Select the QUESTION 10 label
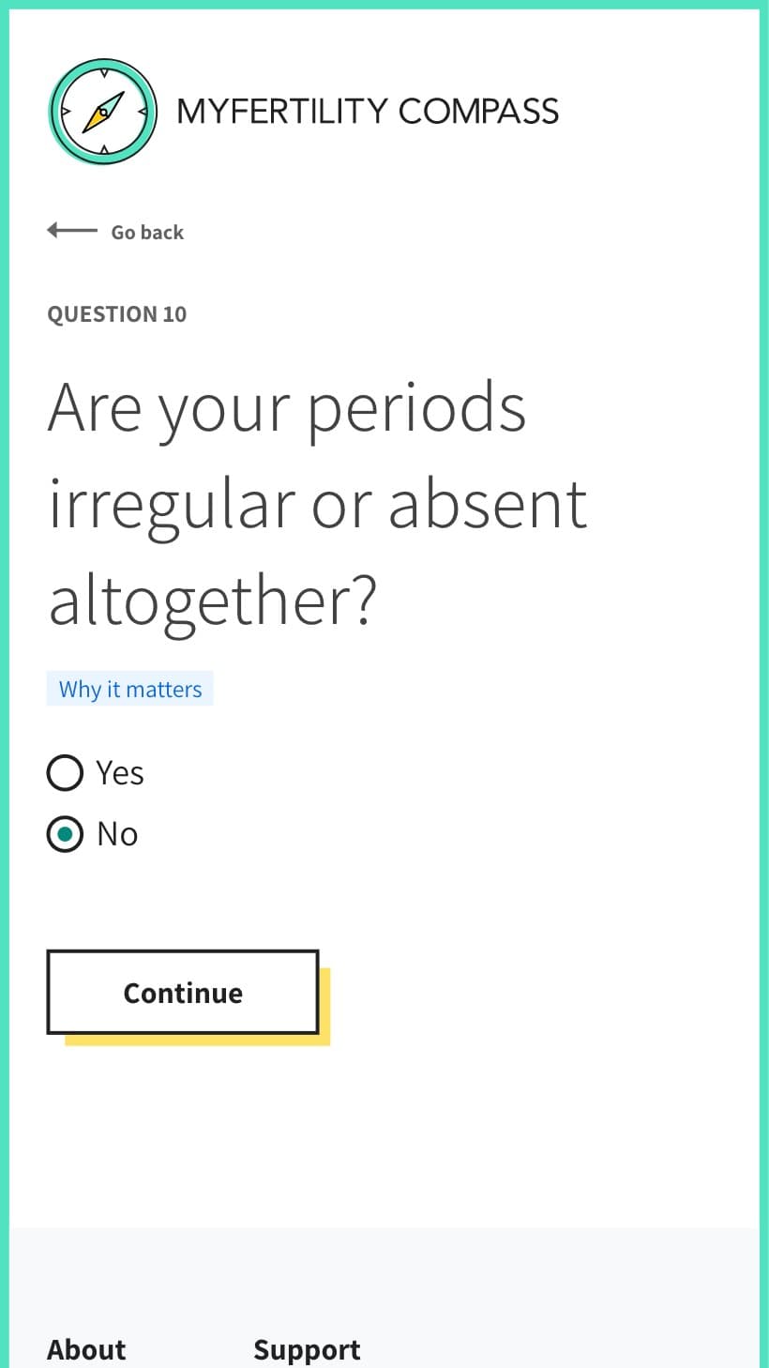Screen dimensions: 769x1368 (117, 314)
